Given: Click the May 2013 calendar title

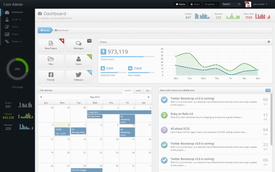Looking at the screenshot, I should point(95,97).
